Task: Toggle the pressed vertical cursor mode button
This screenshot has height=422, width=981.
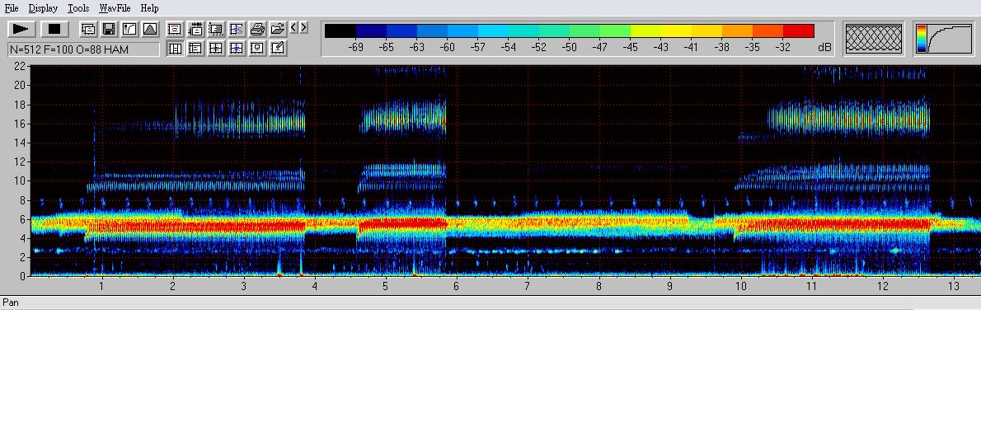Action: point(175,49)
